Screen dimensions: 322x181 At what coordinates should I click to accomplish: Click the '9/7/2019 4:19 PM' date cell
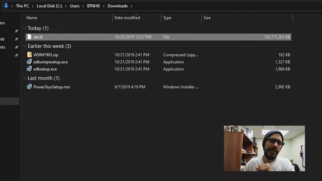click(x=130, y=87)
